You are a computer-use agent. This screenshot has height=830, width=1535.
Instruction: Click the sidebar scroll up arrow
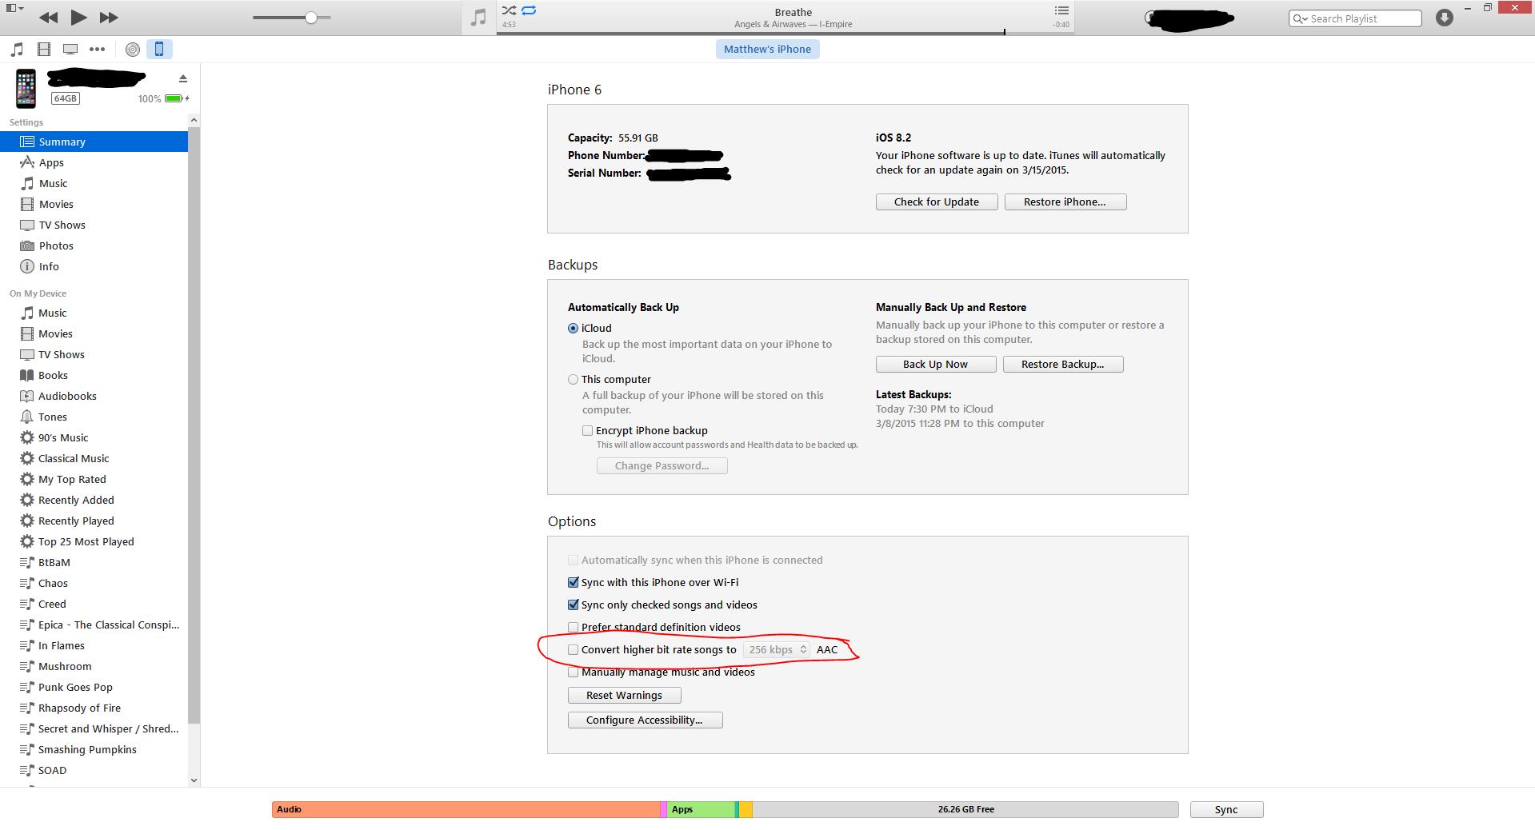tap(194, 120)
